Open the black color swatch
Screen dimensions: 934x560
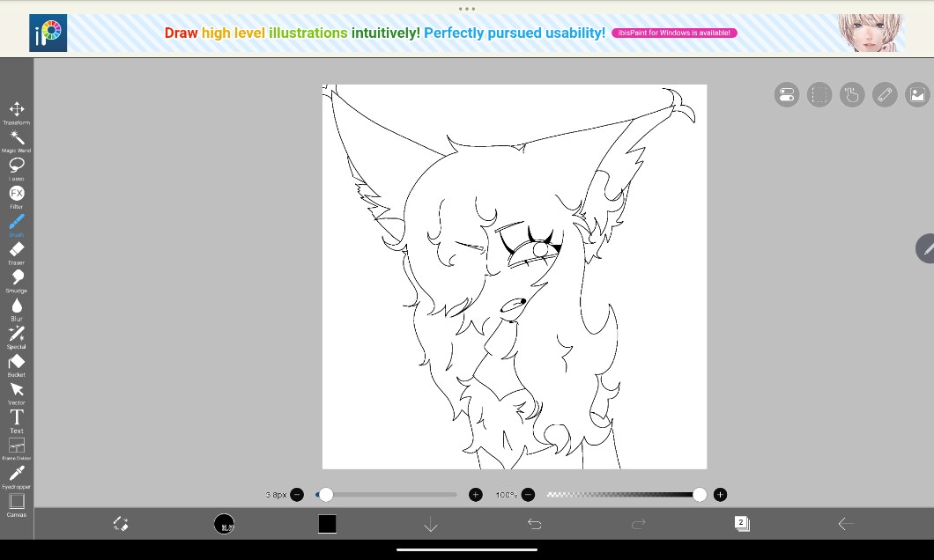pos(327,524)
